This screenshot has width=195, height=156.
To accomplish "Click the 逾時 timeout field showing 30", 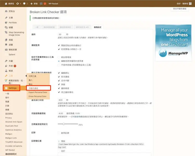I will [62, 34].
